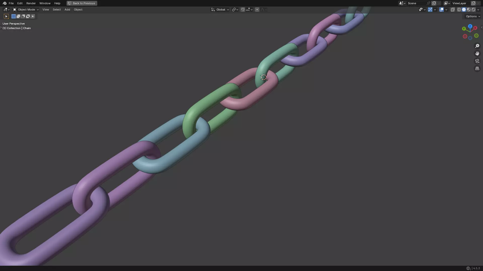Select the Tweak select tool icon
The height and width of the screenshot is (271, 483).
click(6, 16)
